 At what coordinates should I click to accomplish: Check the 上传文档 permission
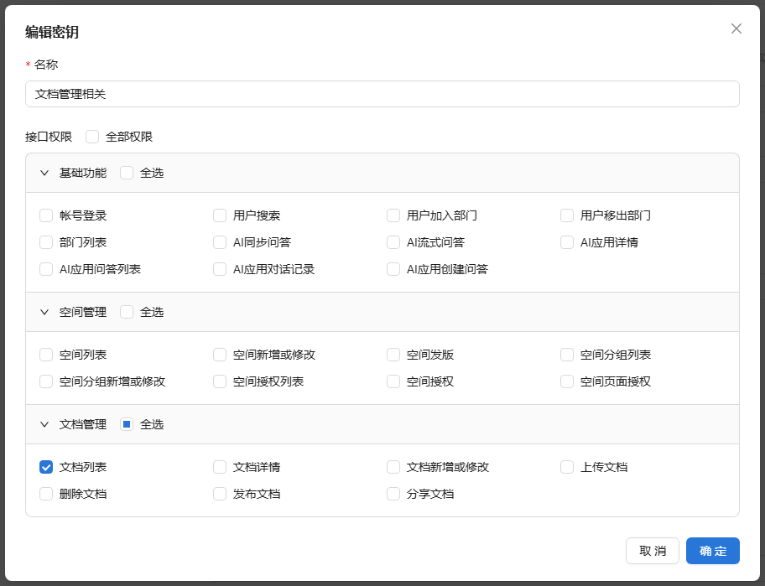(567, 467)
